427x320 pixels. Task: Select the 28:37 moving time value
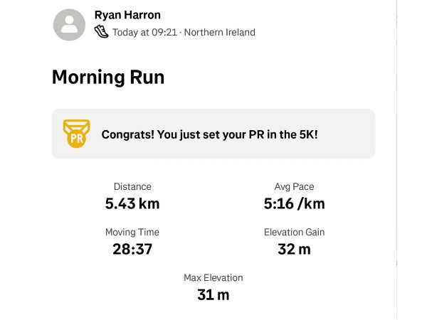pos(132,249)
